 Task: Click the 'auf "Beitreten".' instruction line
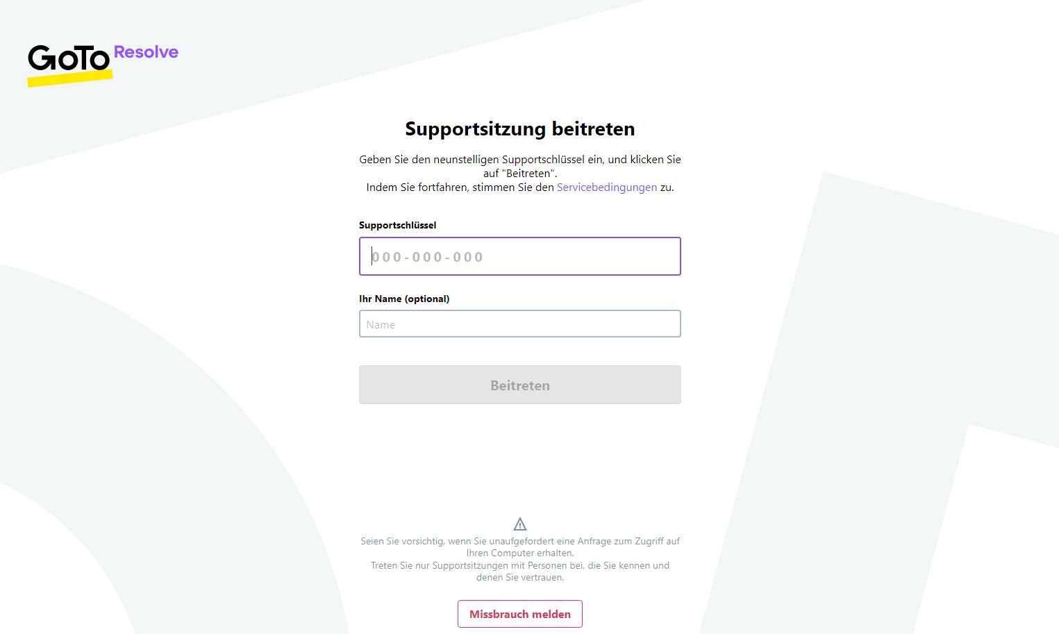point(520,174)
